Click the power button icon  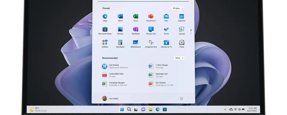tap(181, 98)
